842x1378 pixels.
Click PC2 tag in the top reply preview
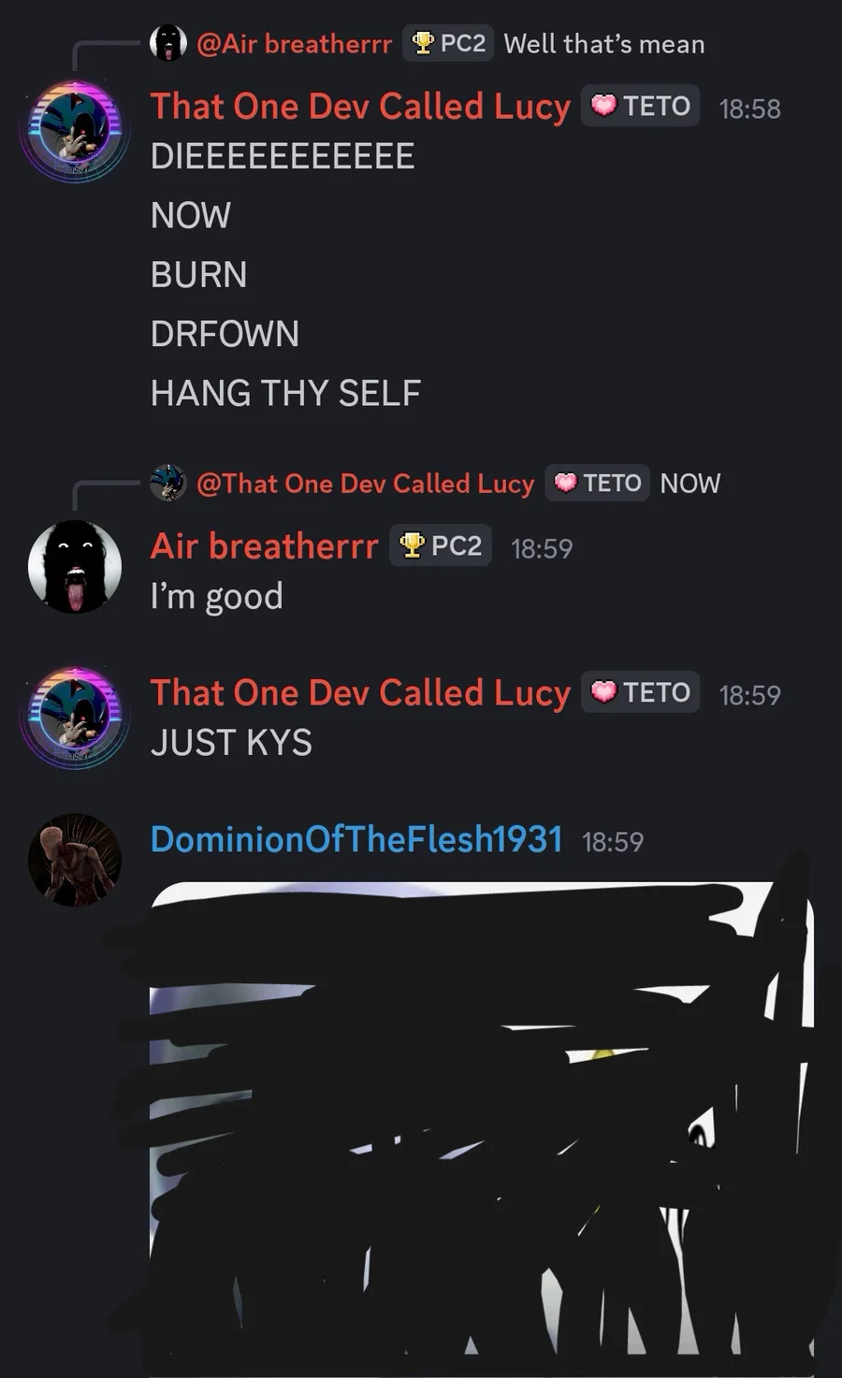448,43
